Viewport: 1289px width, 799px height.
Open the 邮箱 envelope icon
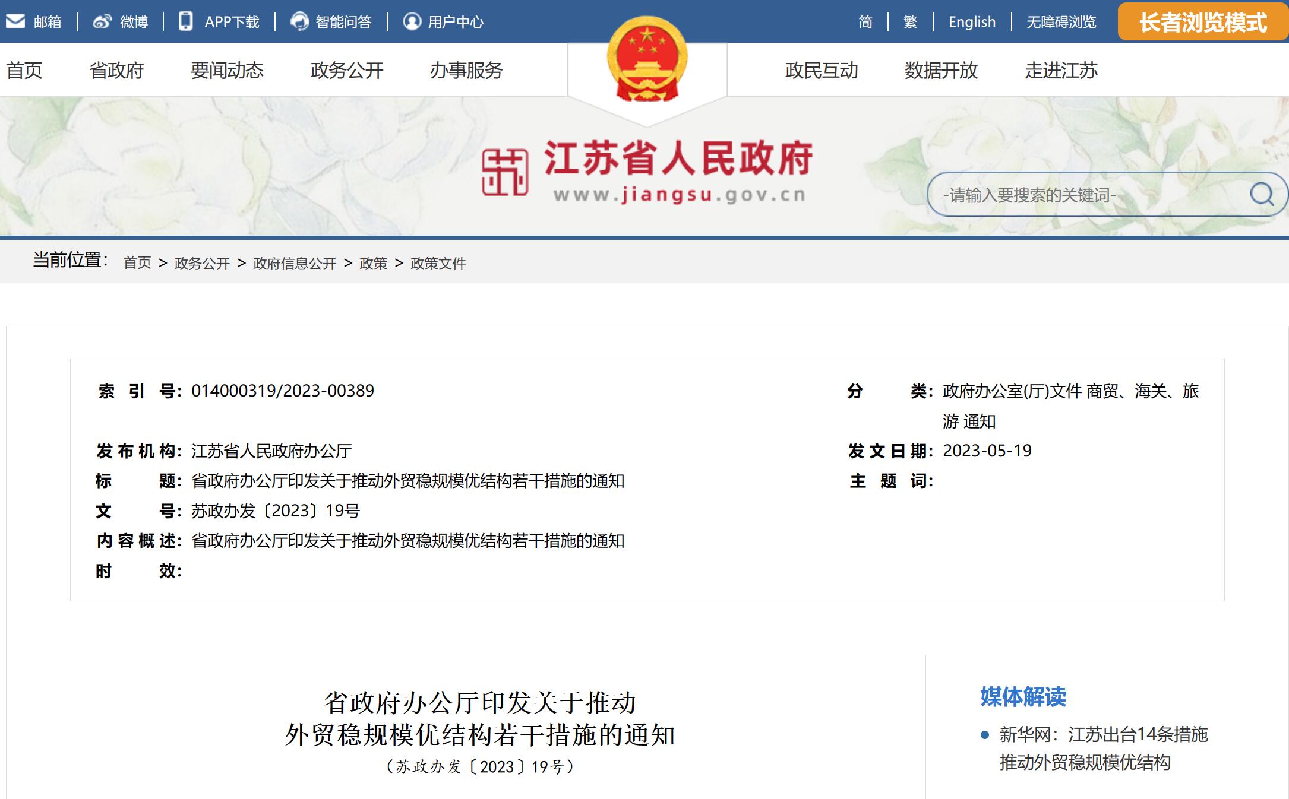click(x=15, y=21)
